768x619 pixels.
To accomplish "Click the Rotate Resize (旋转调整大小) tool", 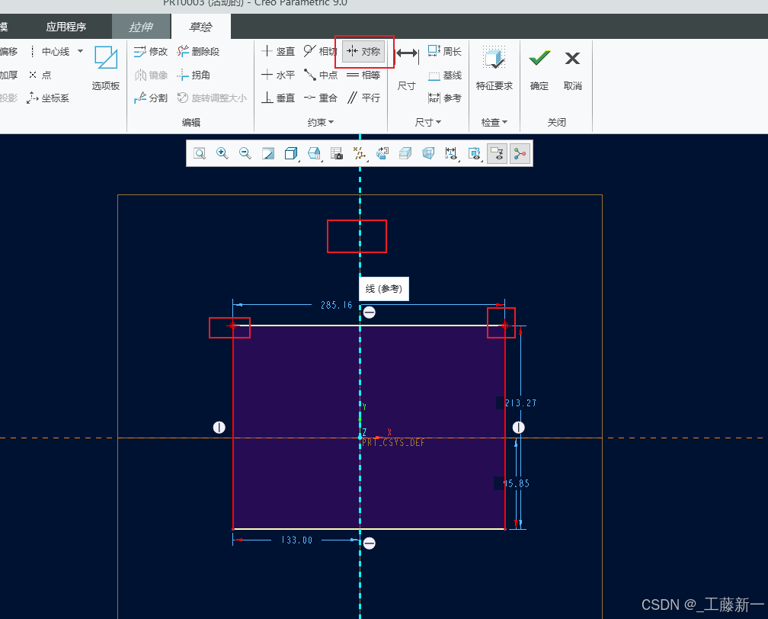I will pos(212,98).
